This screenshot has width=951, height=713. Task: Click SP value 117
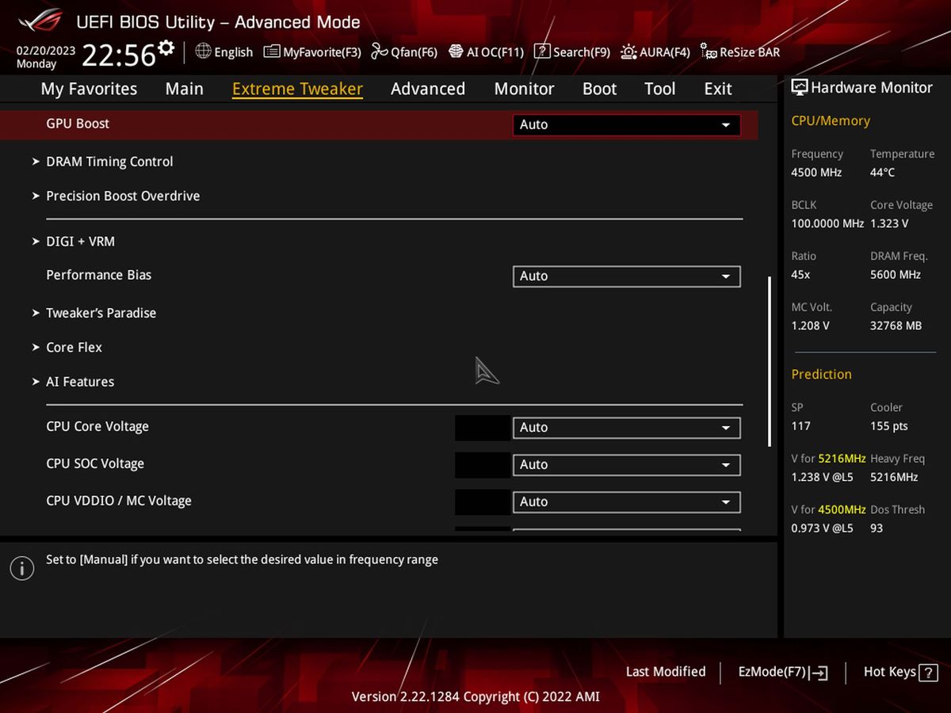click(800, 426)
